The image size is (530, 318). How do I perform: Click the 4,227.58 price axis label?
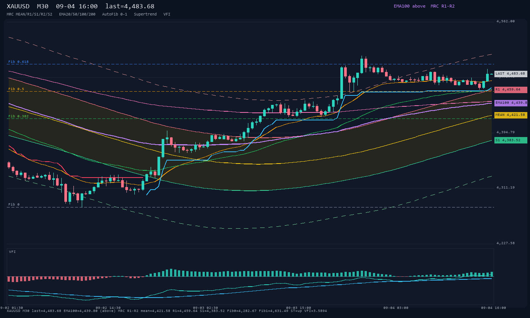tap(506, 243)
